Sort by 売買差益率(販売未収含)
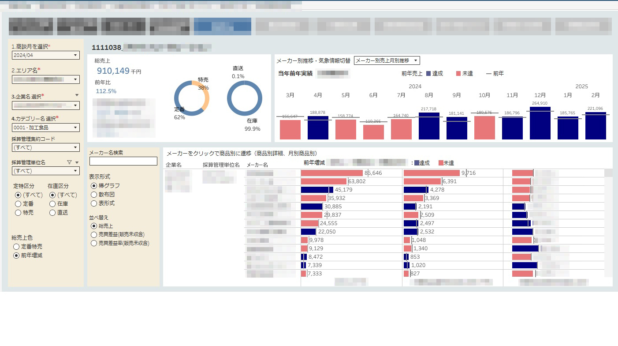Viewport: 618px width, 346px height. click(94, 243)
